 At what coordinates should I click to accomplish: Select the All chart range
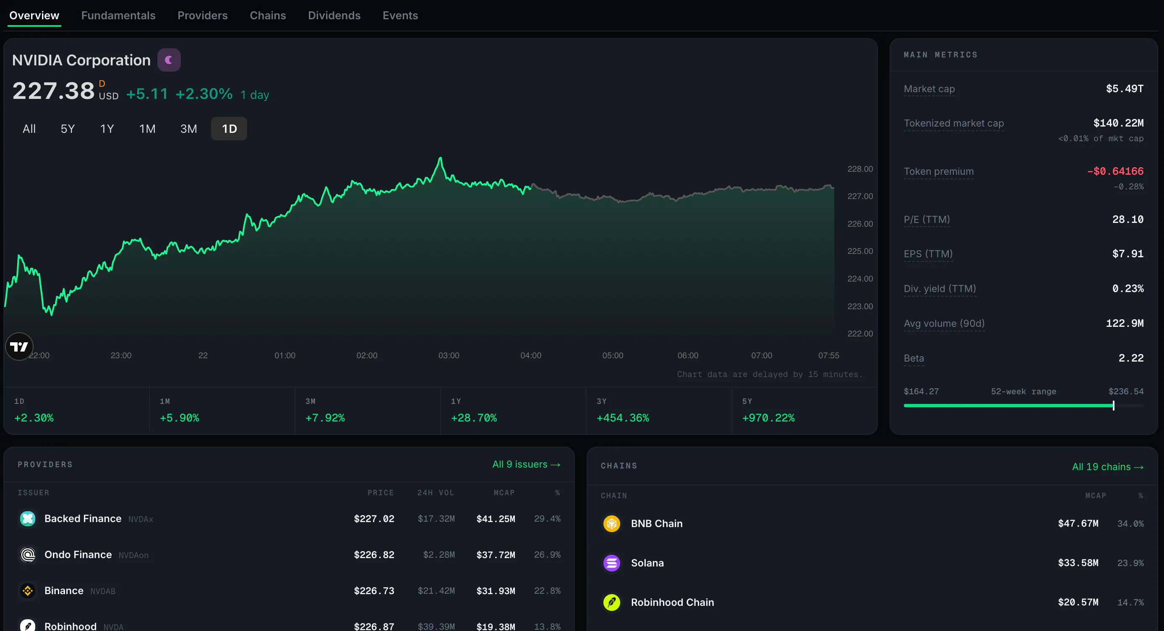click(29, 129)
